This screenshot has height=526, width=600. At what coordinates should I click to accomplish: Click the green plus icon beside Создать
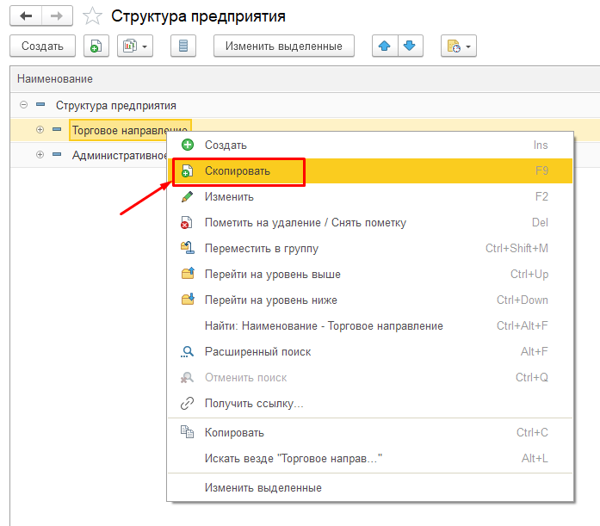(188, 145)
